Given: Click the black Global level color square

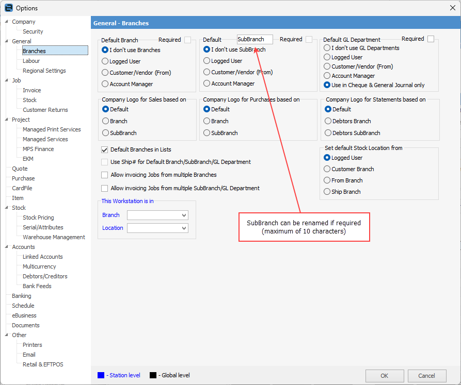Looking at the screenshot, I should click(x=153, y=375).
